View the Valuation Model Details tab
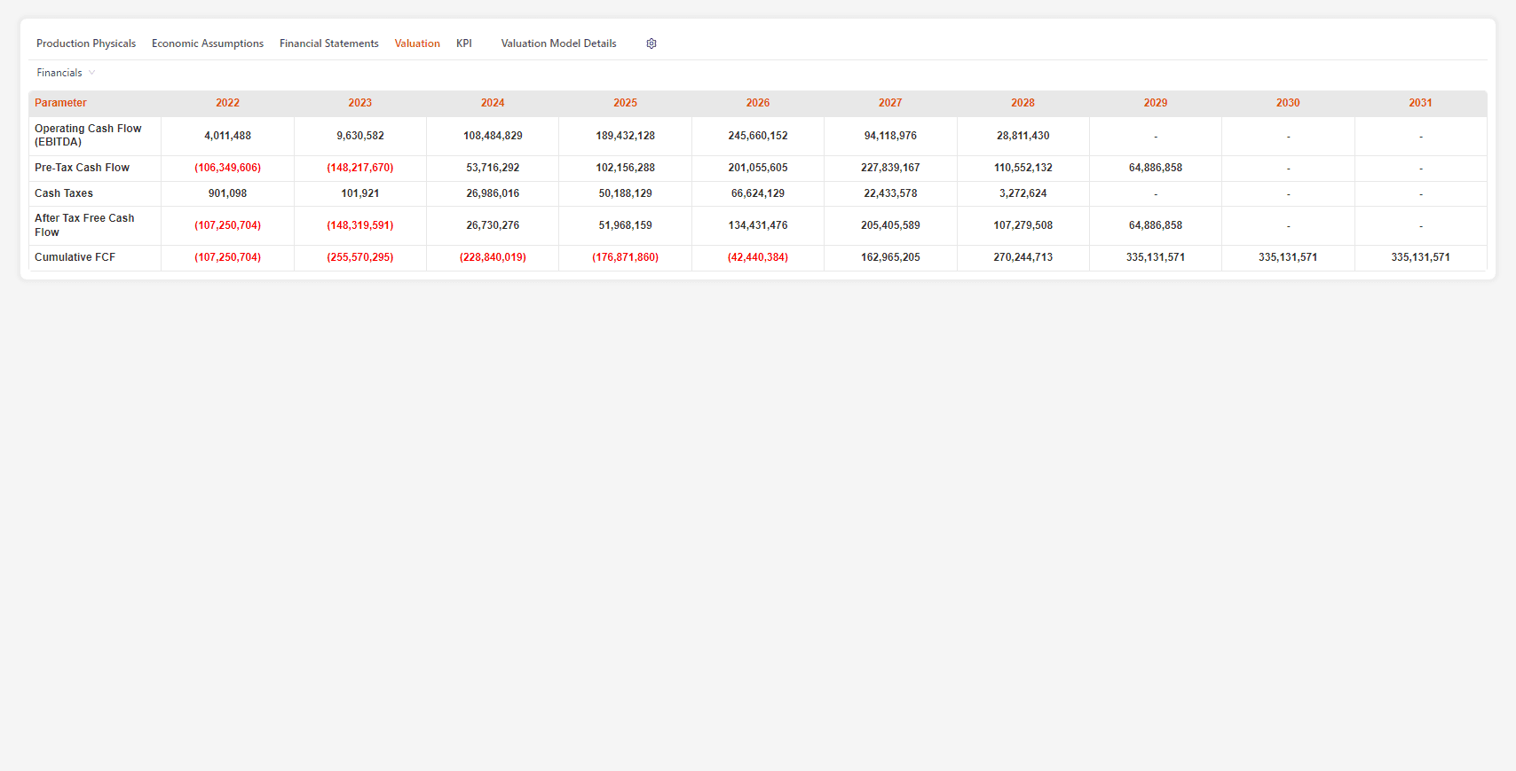This screenshot has height=771, width=1516. (558, 43)
